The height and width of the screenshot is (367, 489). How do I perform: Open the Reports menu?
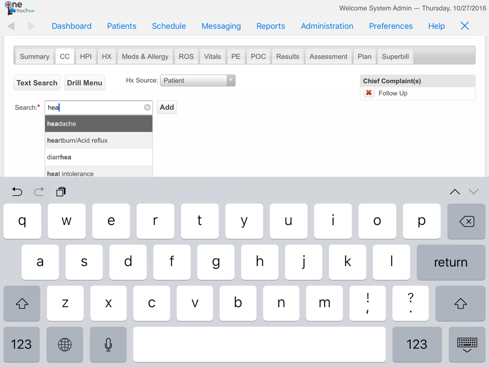pyautogui.click(x=271, y=26)
